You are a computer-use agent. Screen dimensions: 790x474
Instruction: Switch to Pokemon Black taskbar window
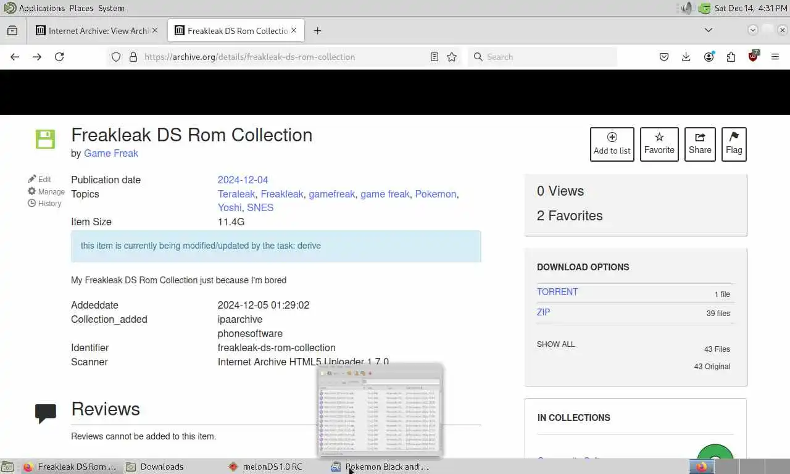[380, 467]
